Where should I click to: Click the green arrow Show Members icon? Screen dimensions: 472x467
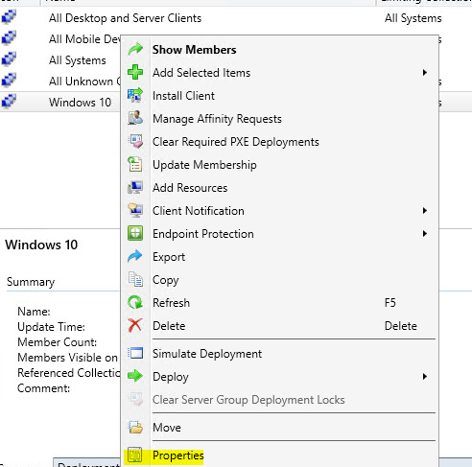tap(135, 49)
